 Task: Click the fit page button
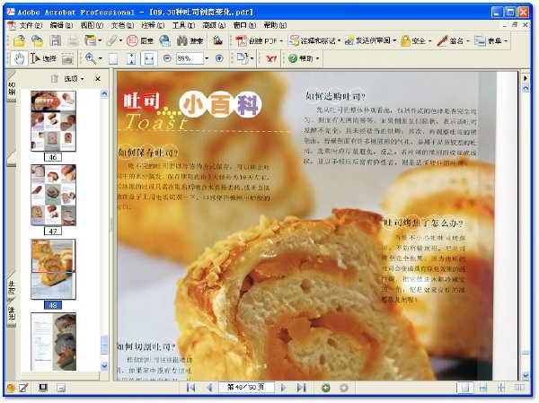131,58
